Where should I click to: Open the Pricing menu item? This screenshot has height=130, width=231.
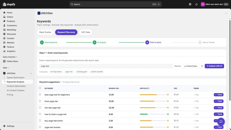(x=10, y=95)
